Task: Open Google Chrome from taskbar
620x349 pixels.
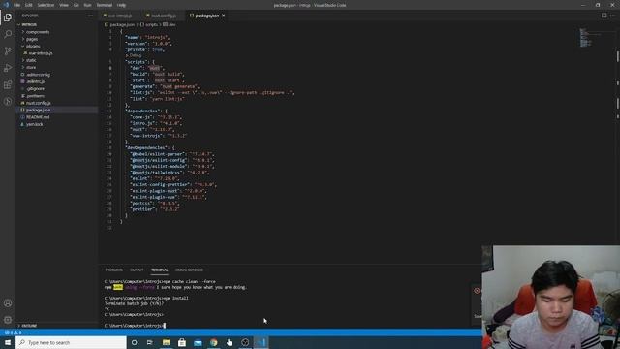Action: (x=213, y=342)
